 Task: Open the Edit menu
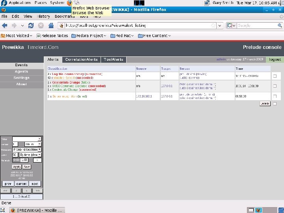coord(15,16)
